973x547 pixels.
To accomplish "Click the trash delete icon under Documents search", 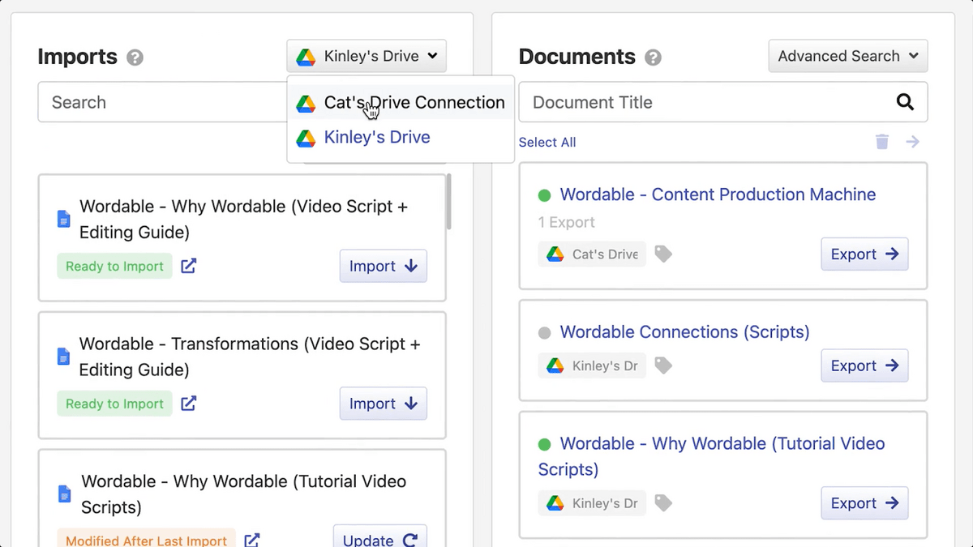I will 882,142.
